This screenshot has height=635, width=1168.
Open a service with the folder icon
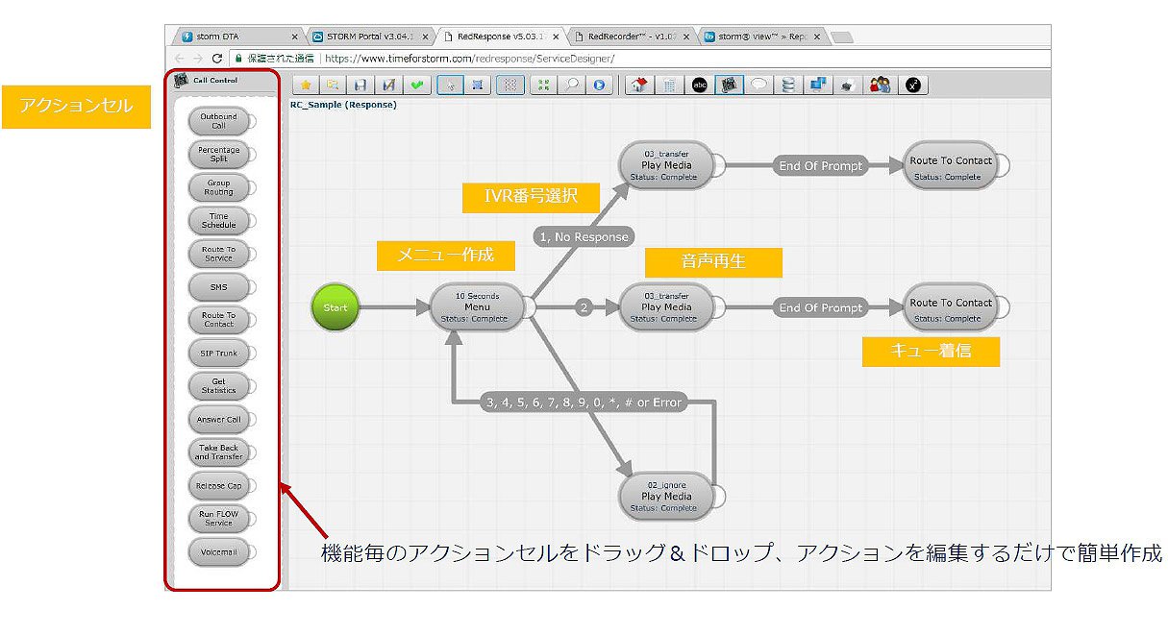pyautogui.click(x=333, y=85)
